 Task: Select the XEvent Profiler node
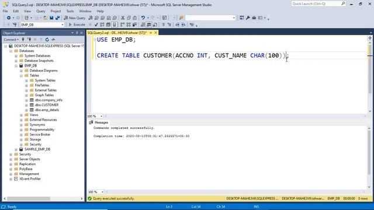[x=30, y=179]
